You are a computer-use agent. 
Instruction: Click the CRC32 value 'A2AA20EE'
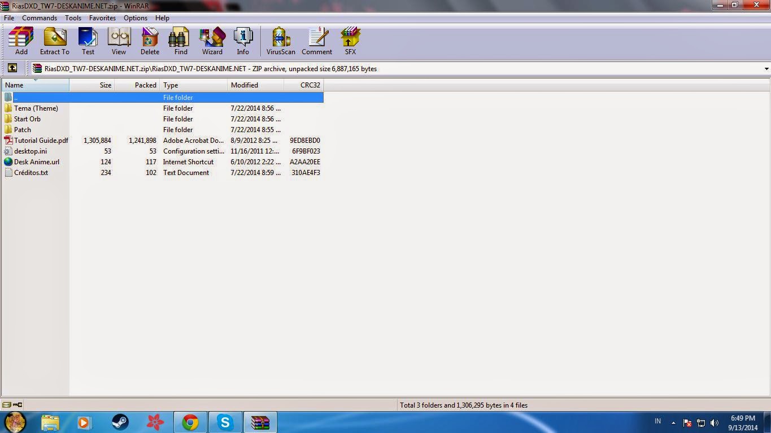pyautogui.click(x=305, y=161)
